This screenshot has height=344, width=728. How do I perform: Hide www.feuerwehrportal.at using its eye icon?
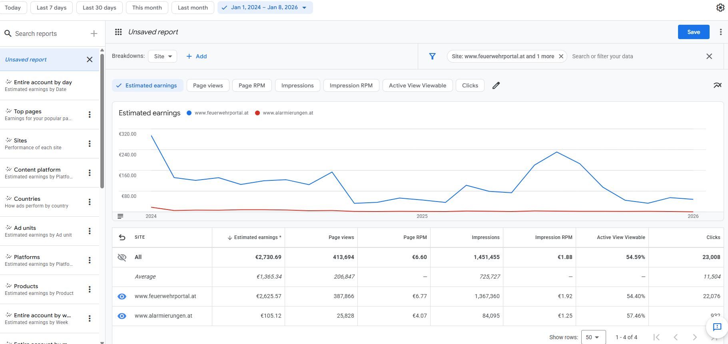[122, 297]
